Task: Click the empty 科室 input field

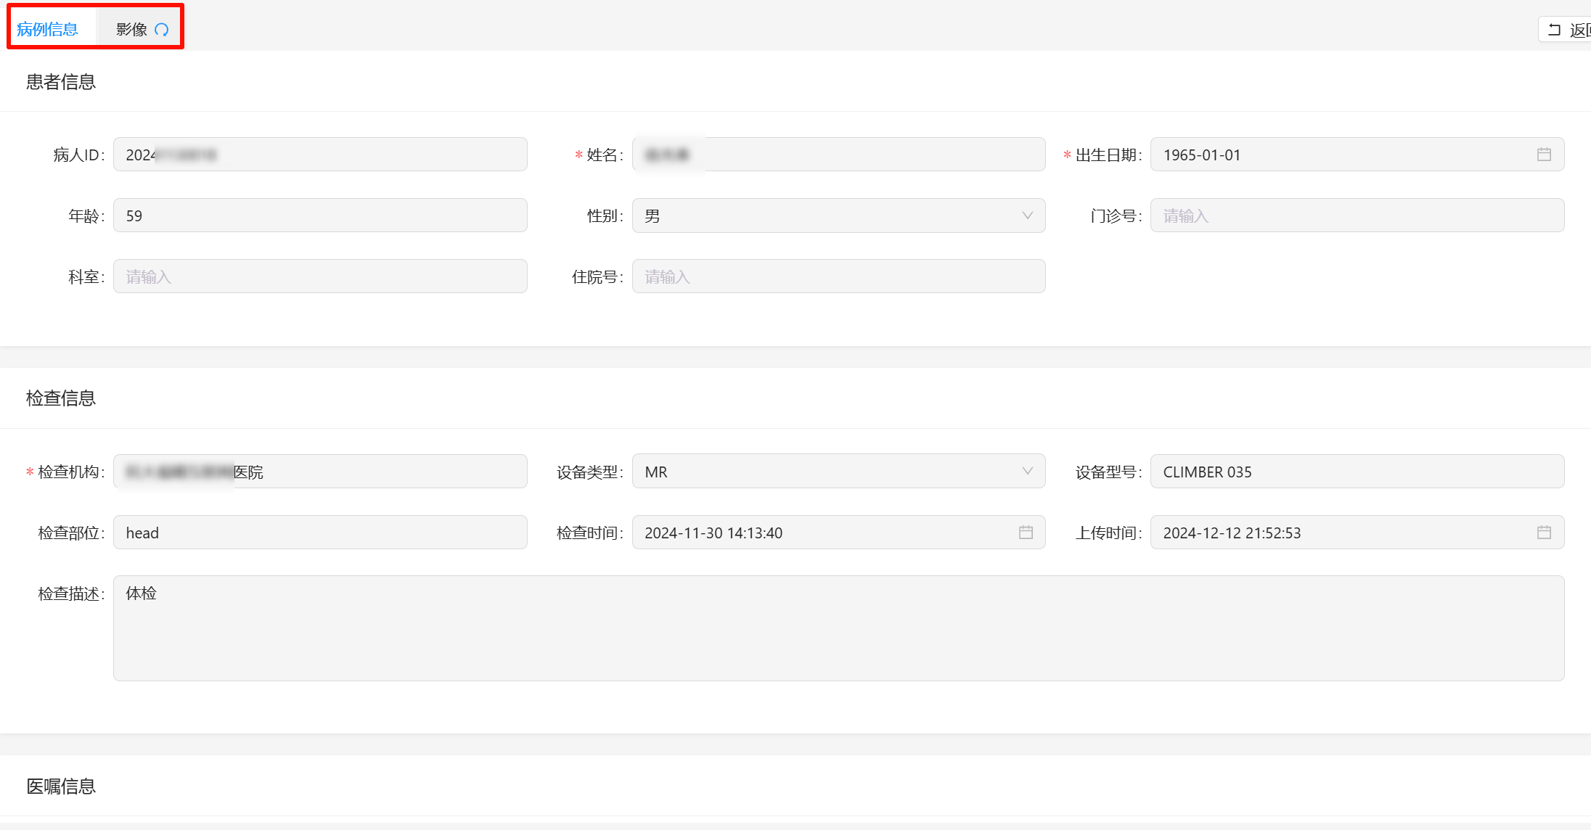Action: 319,276
